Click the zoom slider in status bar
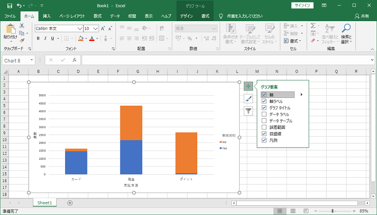Image resolution: width=377 pixels, height=215 pixels. [333, 211]
